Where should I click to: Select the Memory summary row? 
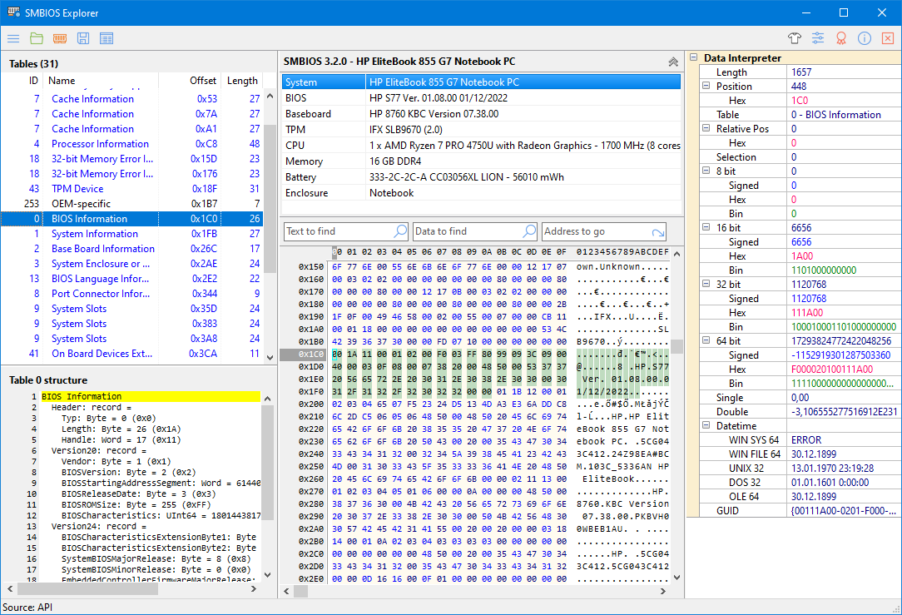pyautogui.click(x=482, y=161)
